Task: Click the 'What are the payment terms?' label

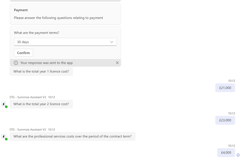Action: (x=36, y=33)
